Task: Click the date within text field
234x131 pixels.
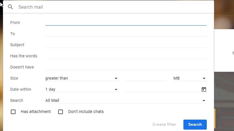Action: click(x=163, y=89)
